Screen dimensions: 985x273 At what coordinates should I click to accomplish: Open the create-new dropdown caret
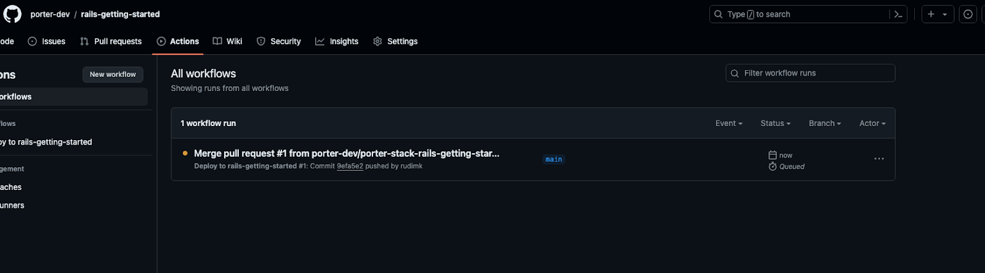[945, 14]
